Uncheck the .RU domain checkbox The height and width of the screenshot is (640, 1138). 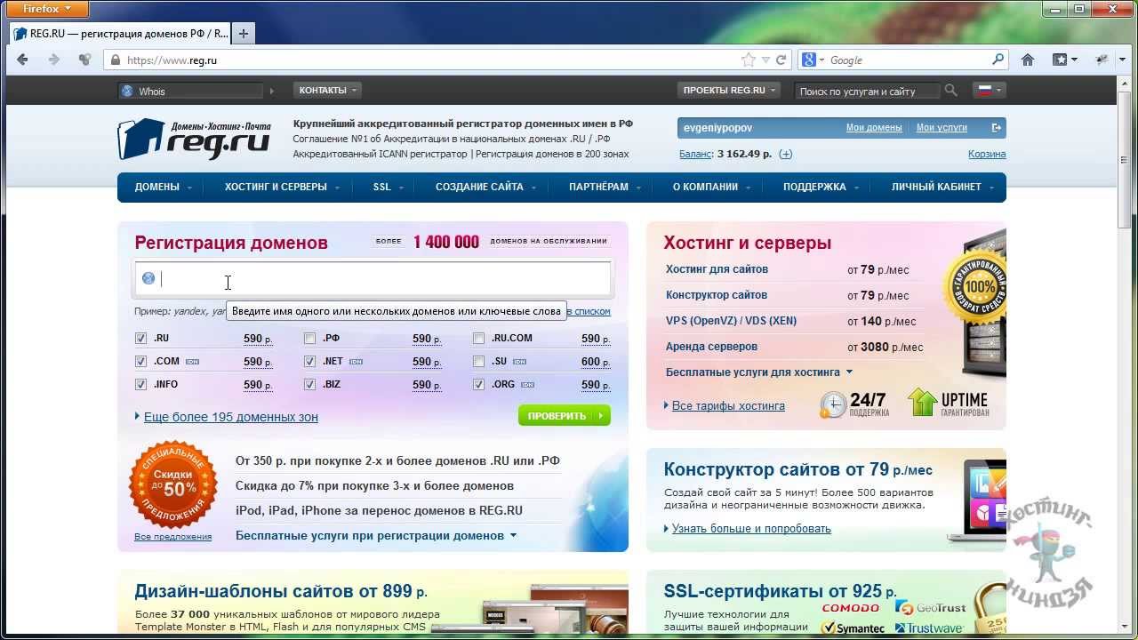pyautogui.click(x=140, y=338)
